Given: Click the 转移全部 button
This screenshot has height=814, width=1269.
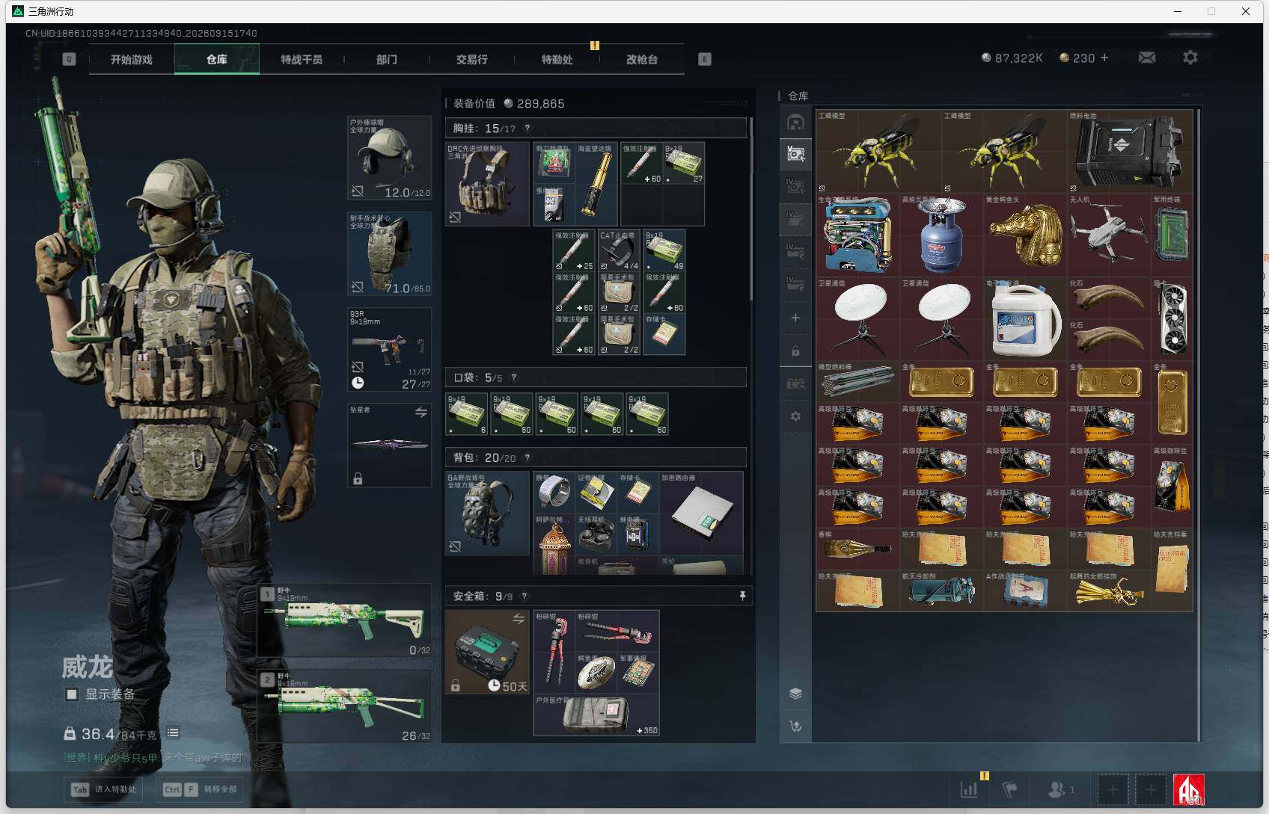Looking at the screenshot, I should (201, 789).
